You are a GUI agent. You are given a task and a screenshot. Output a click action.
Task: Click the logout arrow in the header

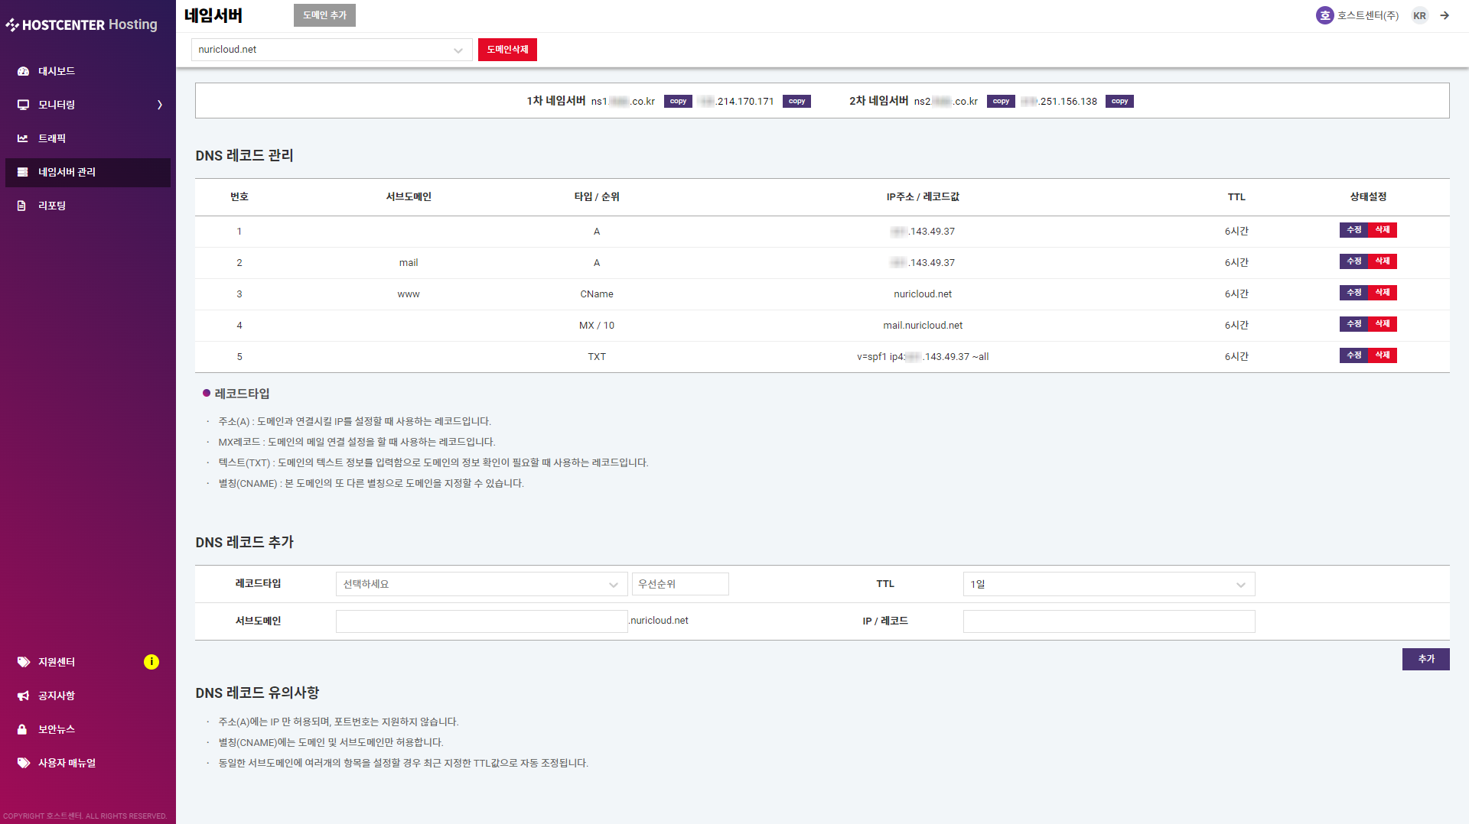click(x=1445, y=15)
